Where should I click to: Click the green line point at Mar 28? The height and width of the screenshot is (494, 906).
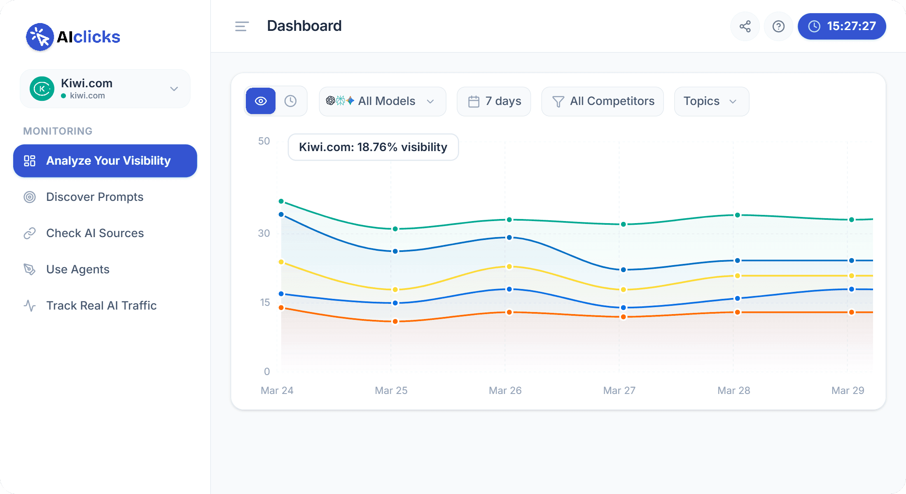click(738, 215)
